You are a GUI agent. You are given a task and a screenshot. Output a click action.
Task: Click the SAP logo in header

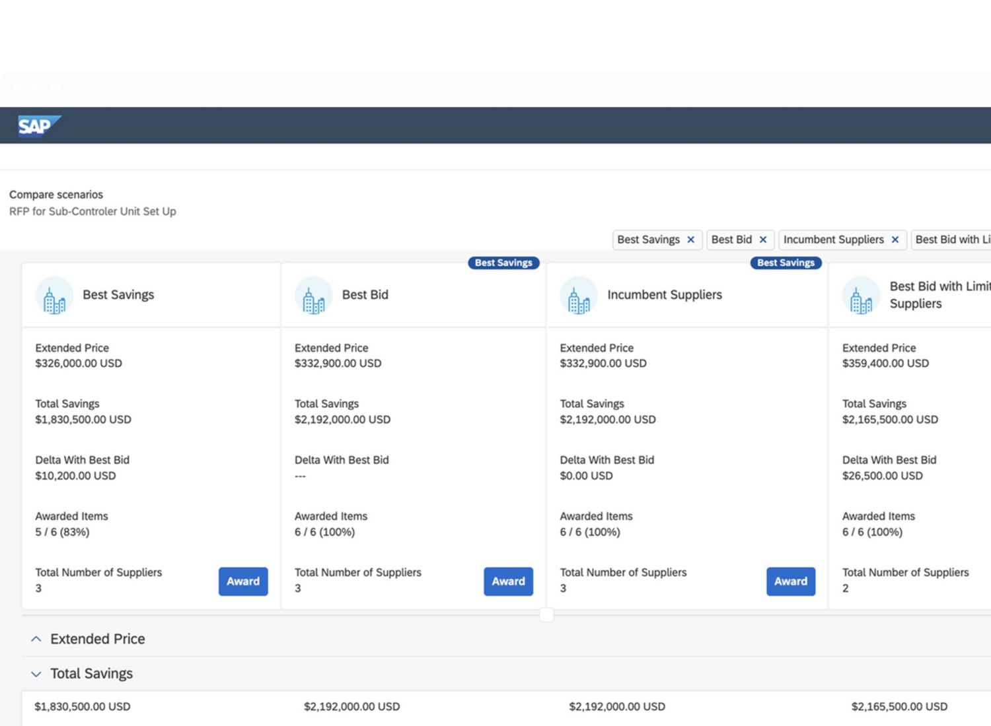pyautogui.click(x=38, y=125)
